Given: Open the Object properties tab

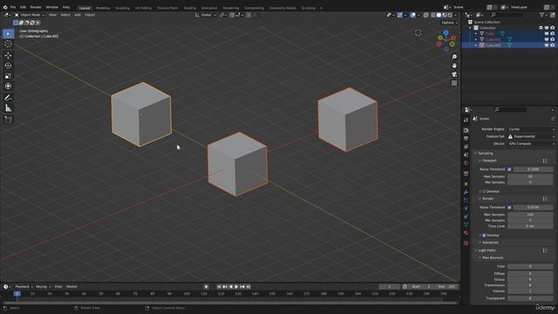Looking at the screenshot, I should [466, 184].
